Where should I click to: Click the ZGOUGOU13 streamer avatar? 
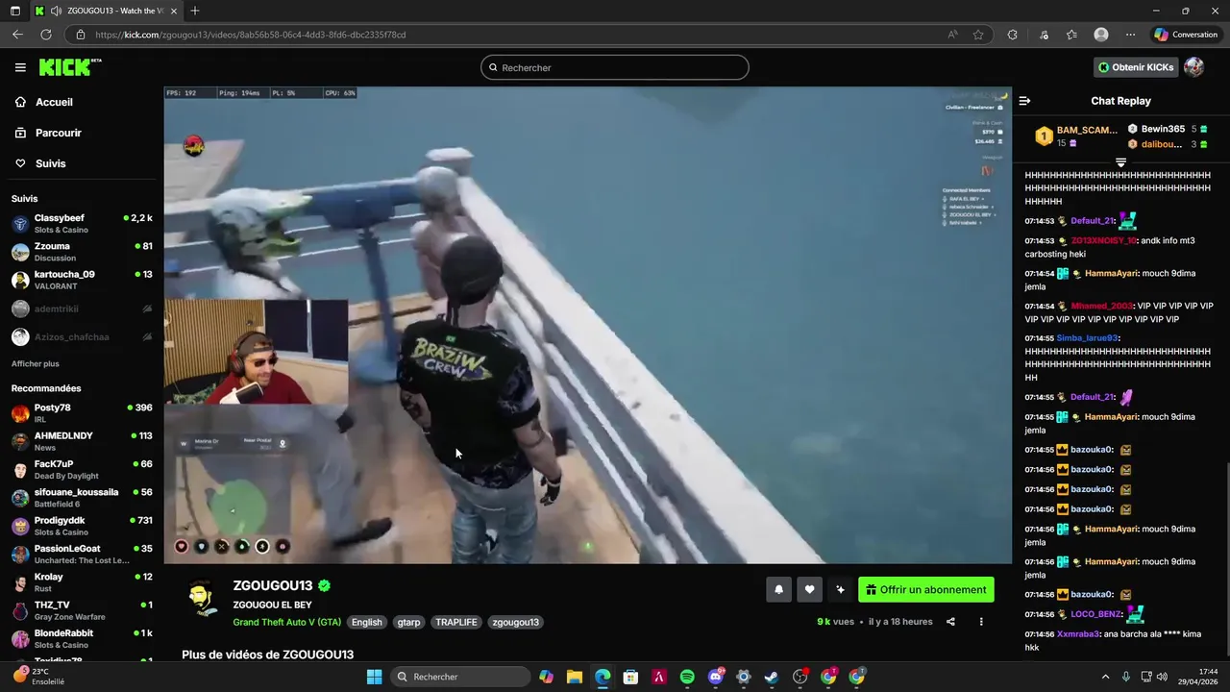(x=203, y=599)
